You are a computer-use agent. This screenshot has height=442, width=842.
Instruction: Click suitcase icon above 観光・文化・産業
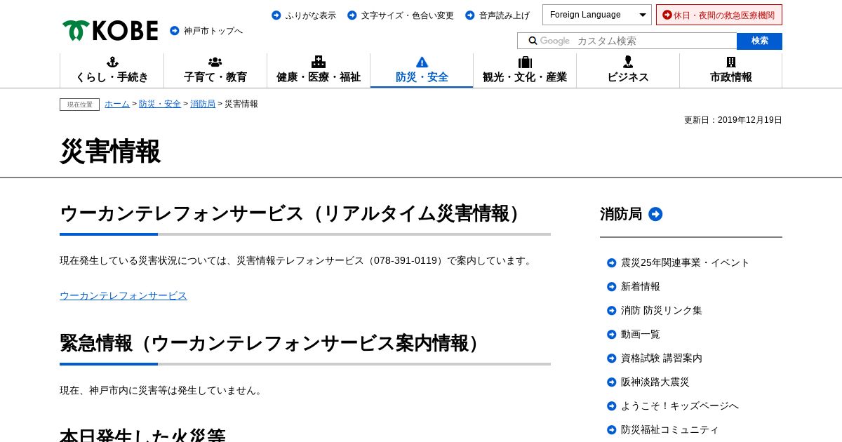point(525,62)
